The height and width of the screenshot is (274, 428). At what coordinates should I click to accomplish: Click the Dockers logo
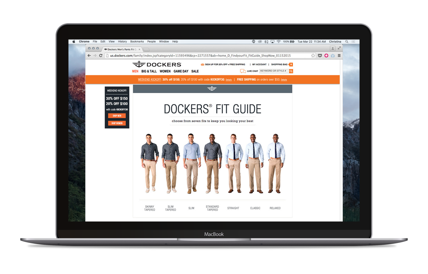coord(157,65)
